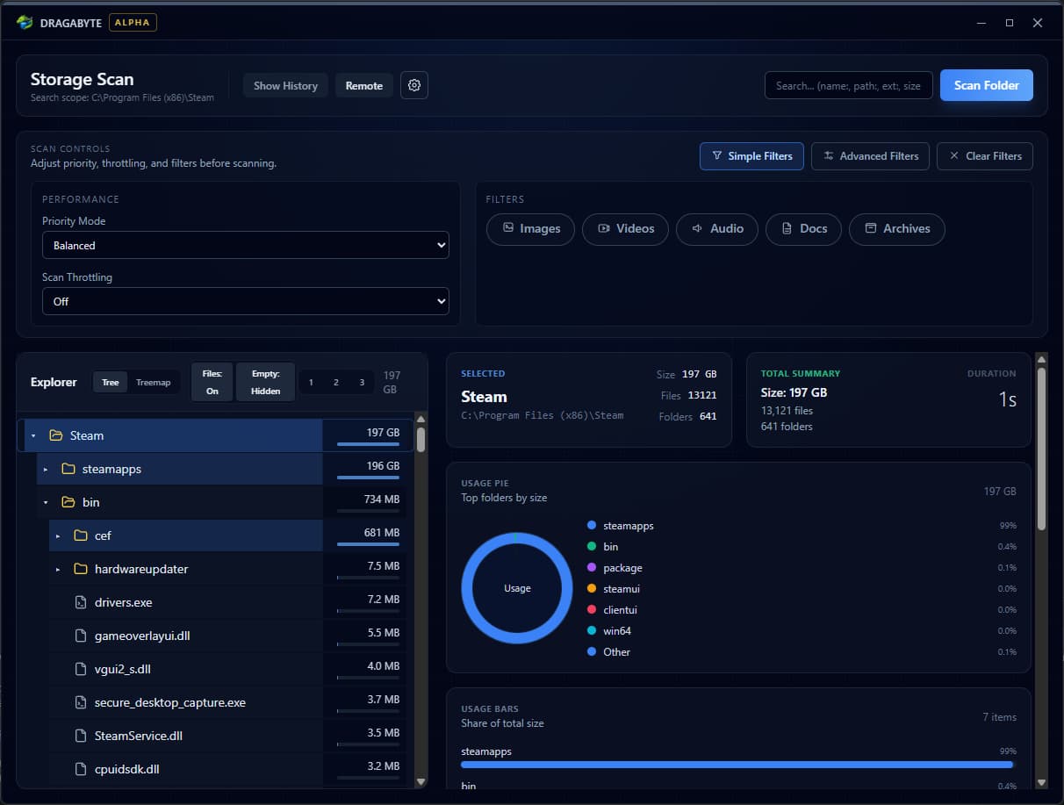1064x805 pixels.
Task: Toggle the Docs filter chip
Action: pos(804,228)
